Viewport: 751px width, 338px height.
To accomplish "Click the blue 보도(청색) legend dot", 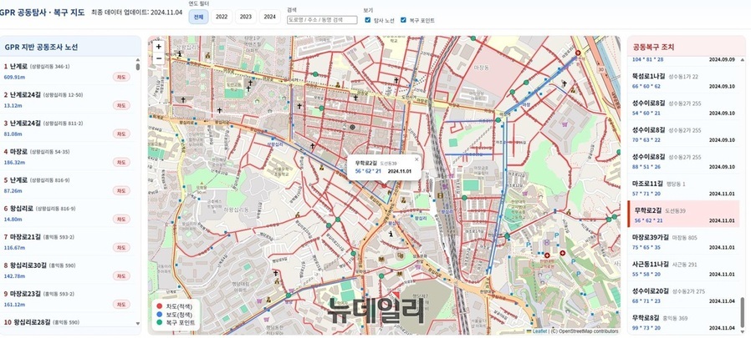I will (160, 314).
